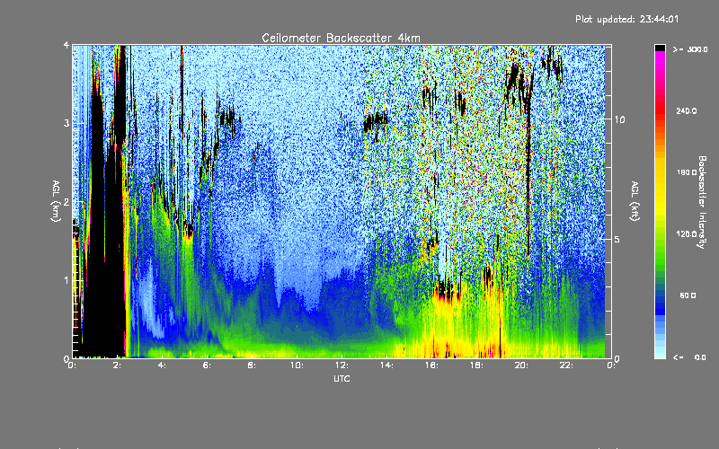Viewport: 719px width, 449px height.
Task: Click the '<= 0.0' colorbar value
Action: point(689,357)
